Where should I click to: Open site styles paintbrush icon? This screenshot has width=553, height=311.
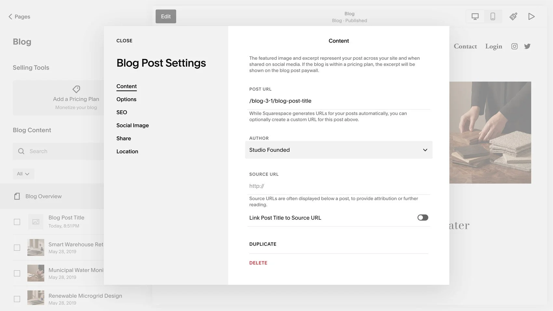513,17
